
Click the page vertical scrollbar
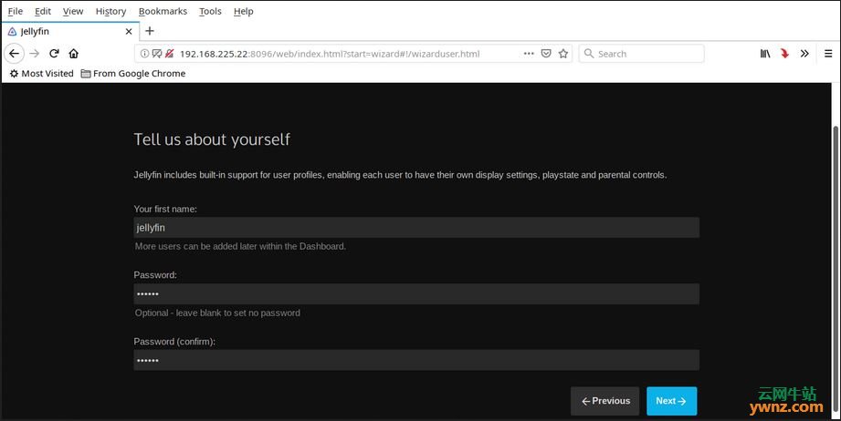[x=836, y=270]
